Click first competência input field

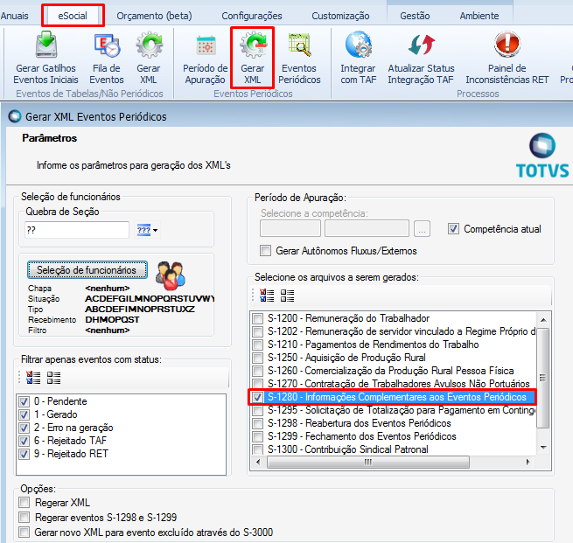pyautogui.click(x=290, y=228)
